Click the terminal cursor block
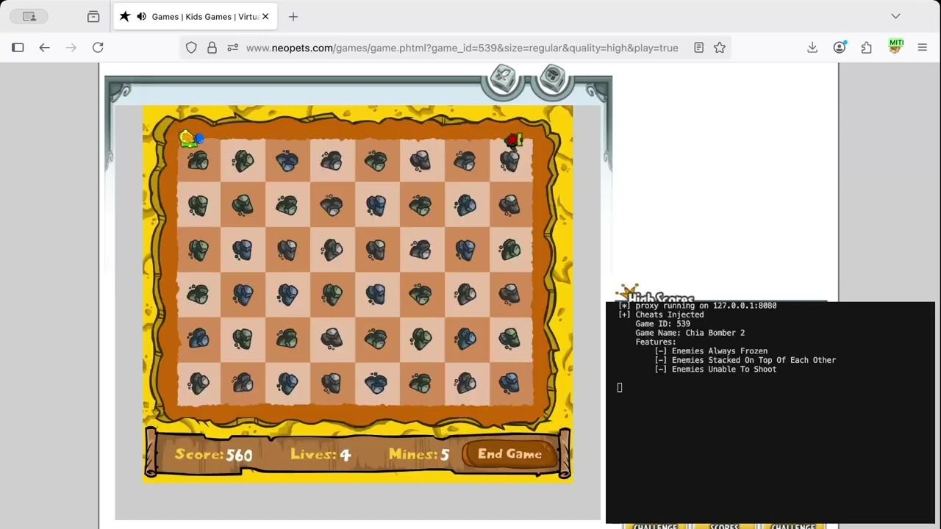Image resolution: width=941 pixels, height=529 pixels. pyautogui.click(x=620, y=388)
